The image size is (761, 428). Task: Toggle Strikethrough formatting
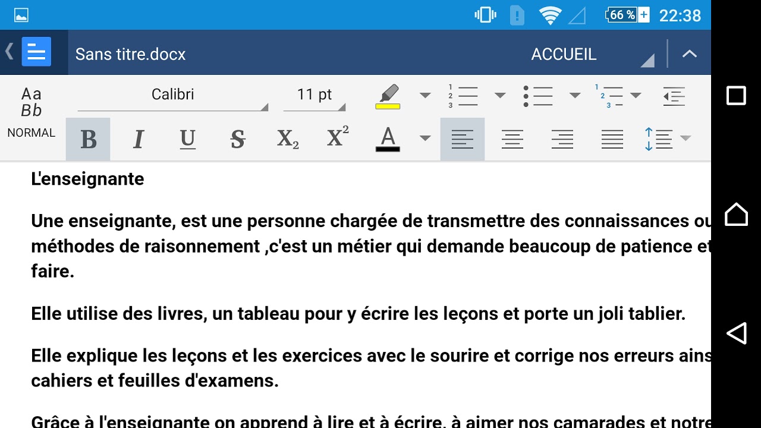[x=238, y=139]
